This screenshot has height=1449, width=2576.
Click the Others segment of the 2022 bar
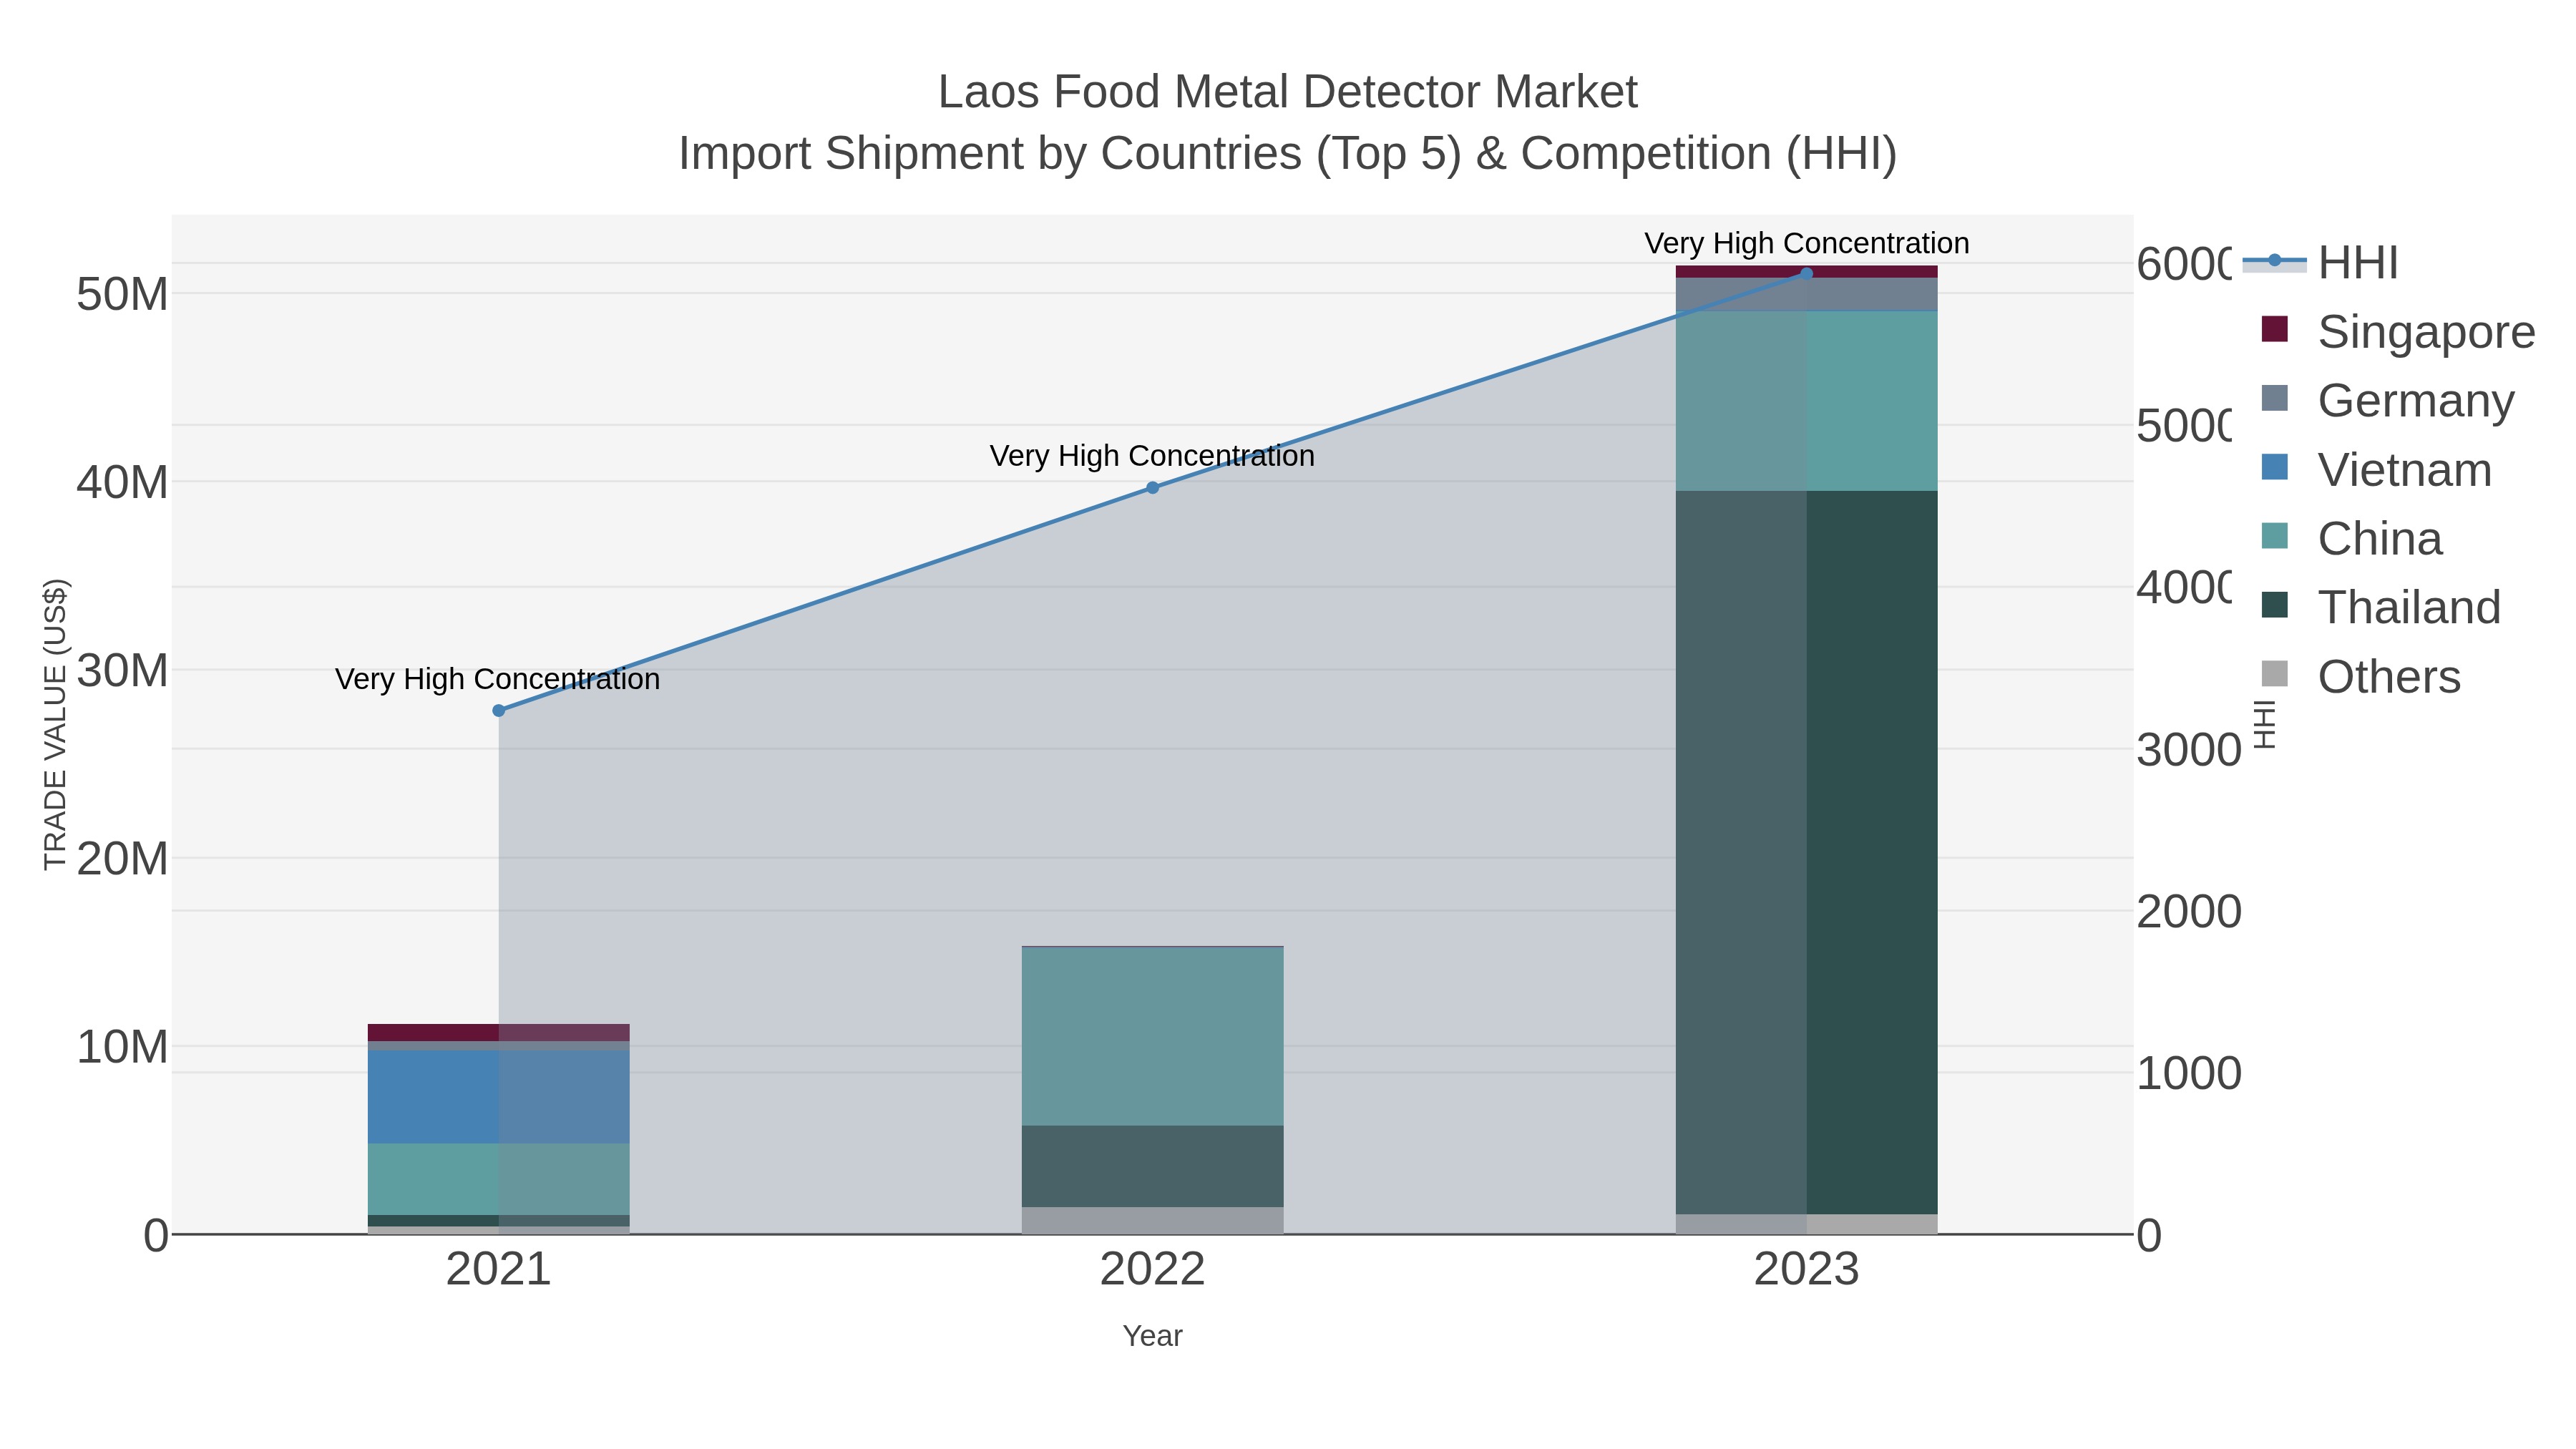(1152, 1220)
